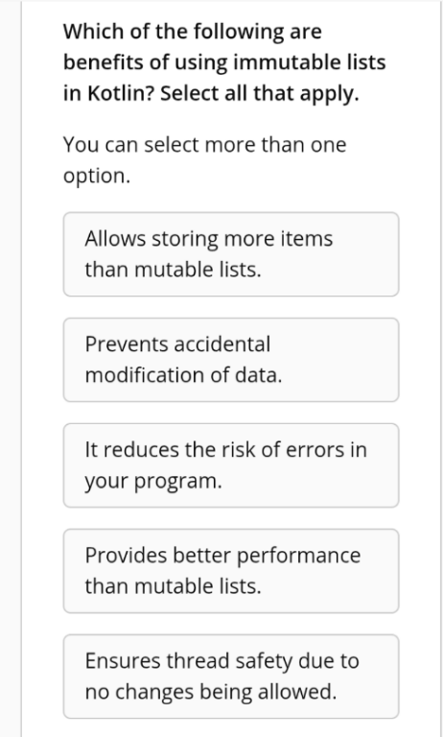
Task: Click the words 'modification of data.'
Action: (x=184, y=375)
